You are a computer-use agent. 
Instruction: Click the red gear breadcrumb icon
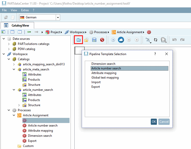click(149, 32)
